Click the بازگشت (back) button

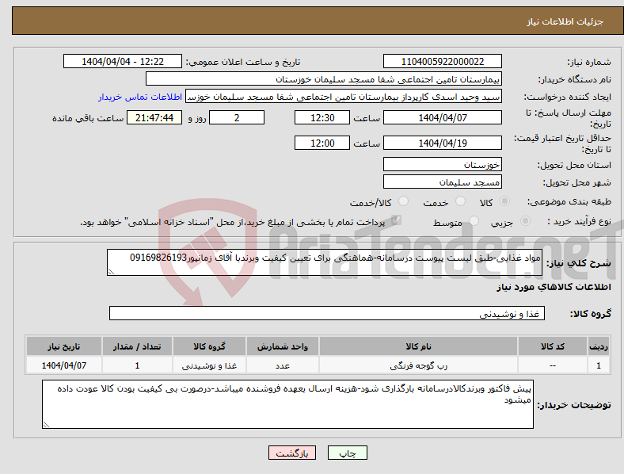pyautogui.click(x=292, y=453)
